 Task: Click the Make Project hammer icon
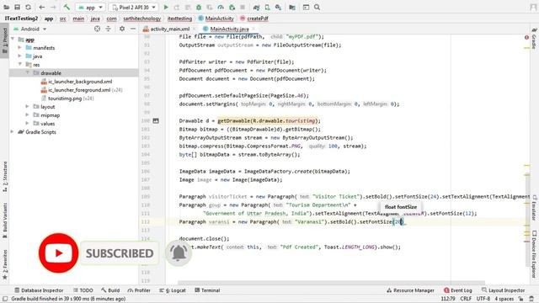click(x=67, y=8)
